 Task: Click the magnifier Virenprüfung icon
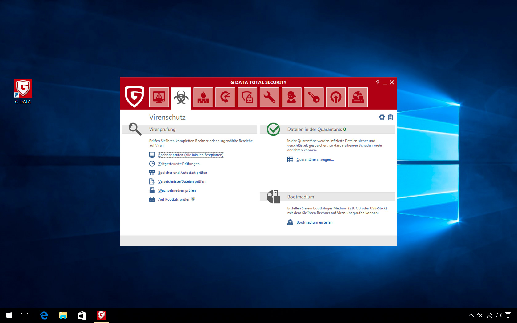point(135,129)
